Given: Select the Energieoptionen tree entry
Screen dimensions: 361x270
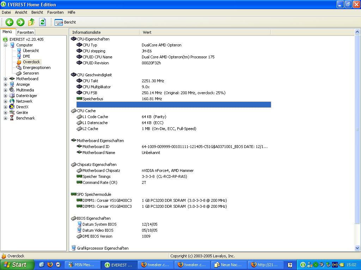Looking at the screenshot, I should (37, 67).
